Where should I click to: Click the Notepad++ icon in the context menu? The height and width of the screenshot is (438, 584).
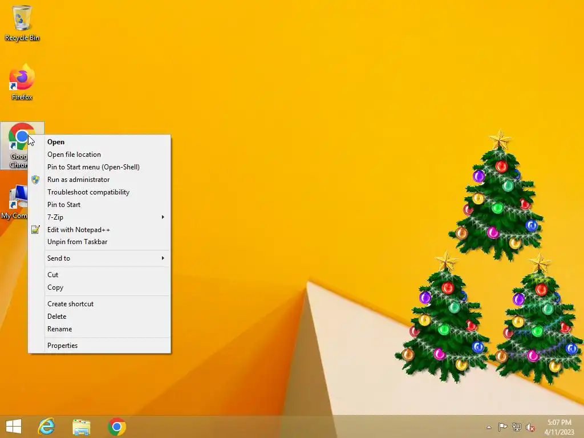[35, 229]
